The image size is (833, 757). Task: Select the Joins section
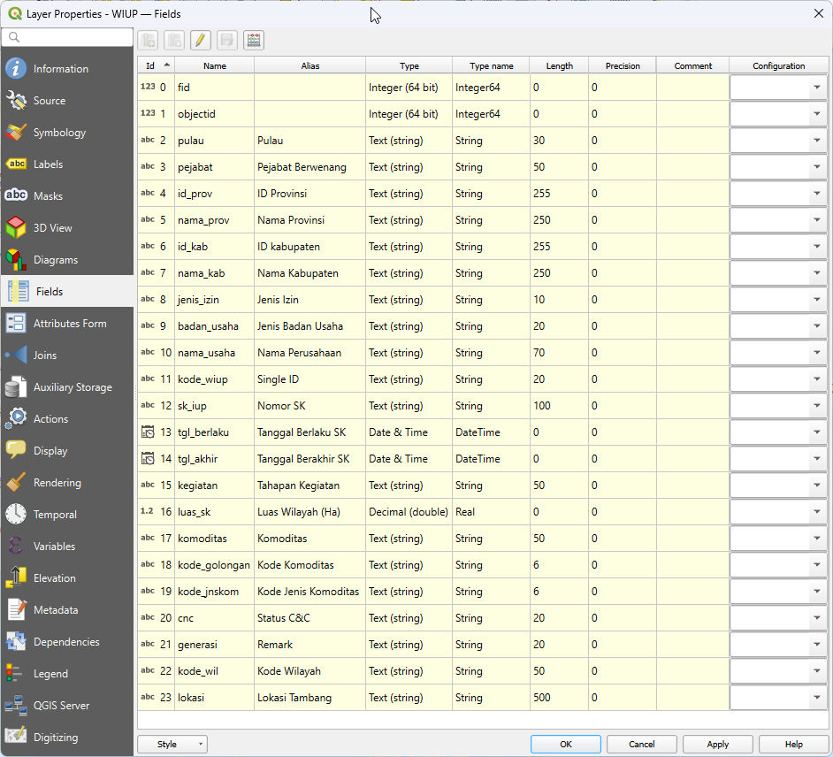coord(44,356)
